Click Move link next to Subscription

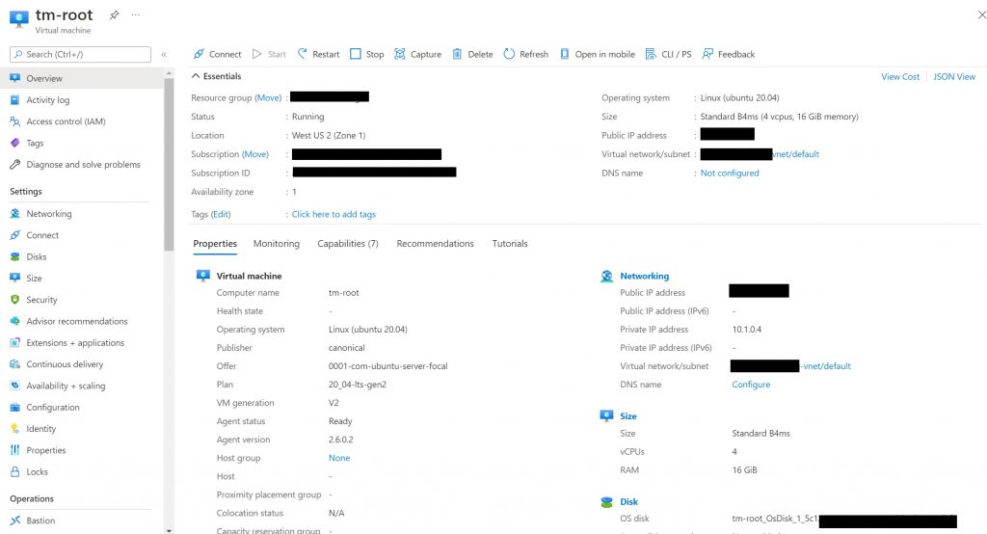click(x=254, y=154)
